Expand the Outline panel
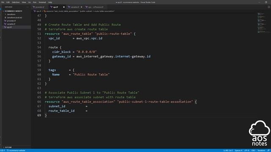This screenshot has width=271, height=152. [8, 147]
